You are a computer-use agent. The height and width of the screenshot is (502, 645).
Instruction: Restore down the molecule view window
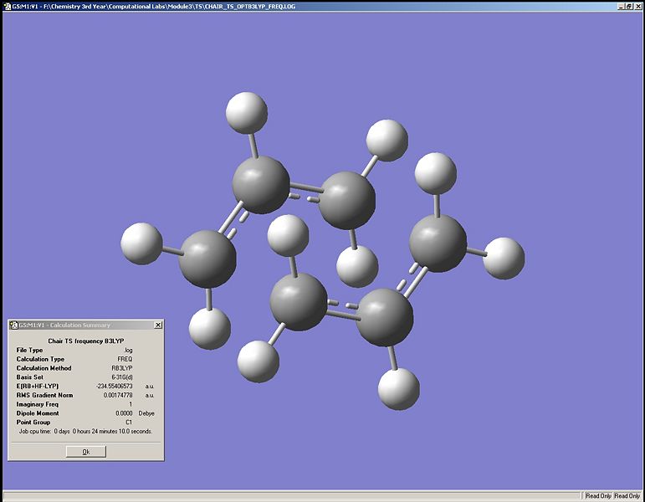coord(629,6)
